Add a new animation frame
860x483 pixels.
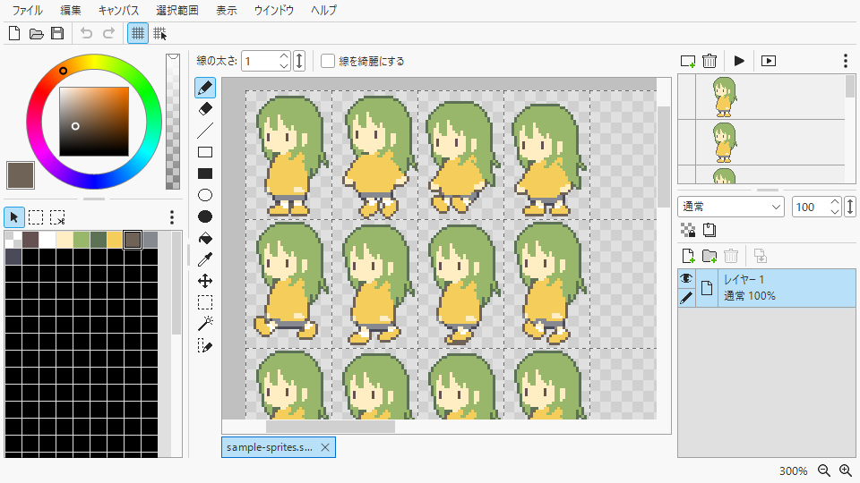688,61
